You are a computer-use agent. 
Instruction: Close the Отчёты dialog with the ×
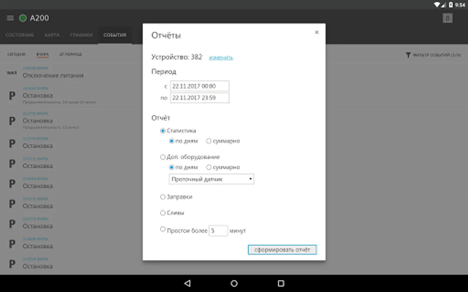click(x=317, y=32)
